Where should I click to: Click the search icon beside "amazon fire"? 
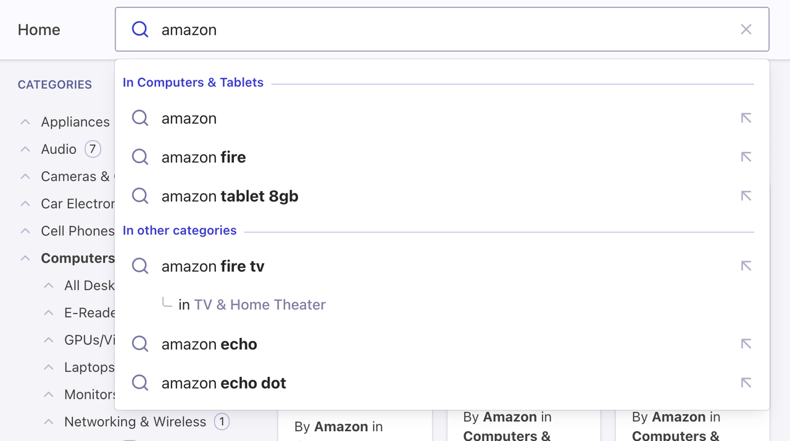tap(139, 157)
